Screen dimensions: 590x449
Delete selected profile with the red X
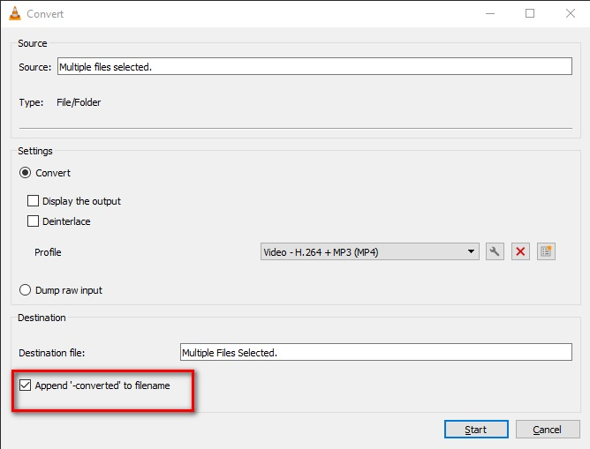point(520,251)
